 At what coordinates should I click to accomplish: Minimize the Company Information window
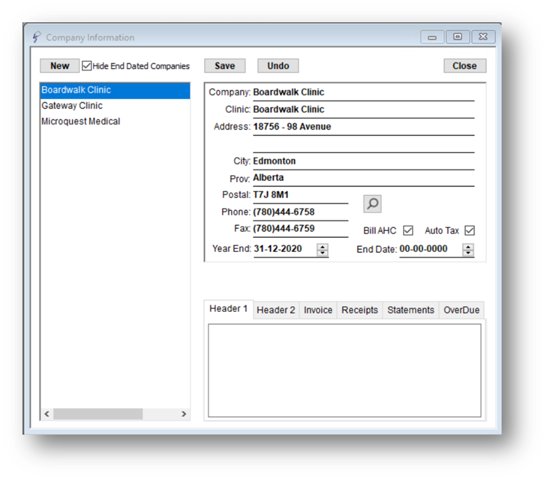(432, 37)
